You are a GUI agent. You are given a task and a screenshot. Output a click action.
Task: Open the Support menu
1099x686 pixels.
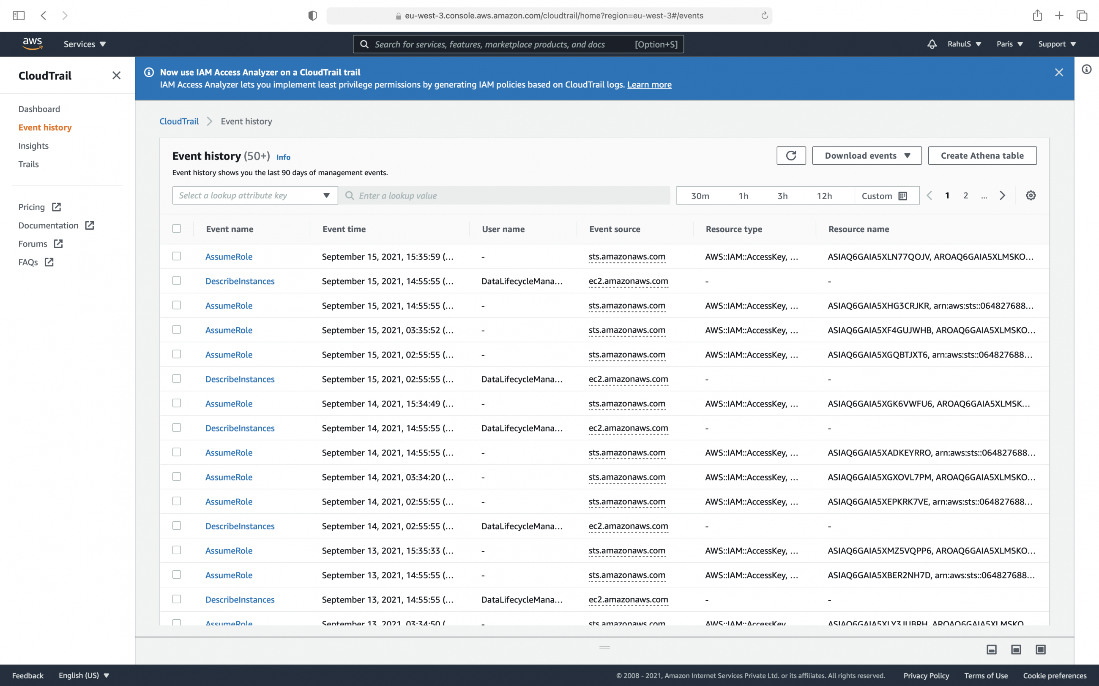pos(1057,44)
